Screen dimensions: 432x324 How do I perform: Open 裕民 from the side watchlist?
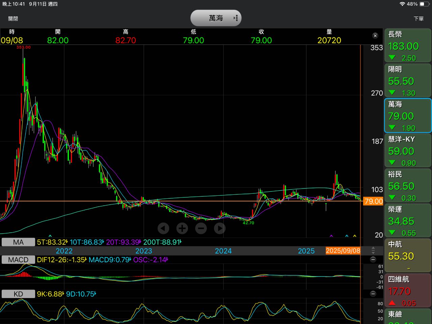(408, 186)
